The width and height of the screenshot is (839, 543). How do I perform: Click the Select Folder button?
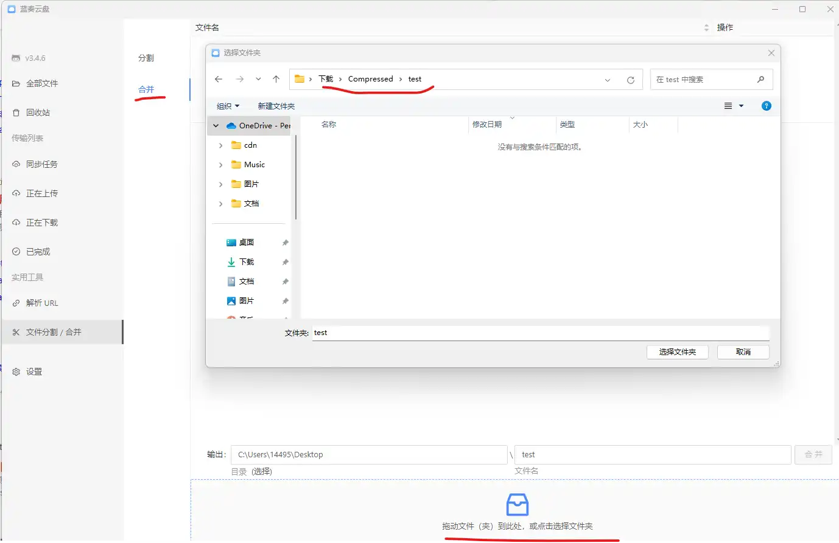tap(677, 352)
